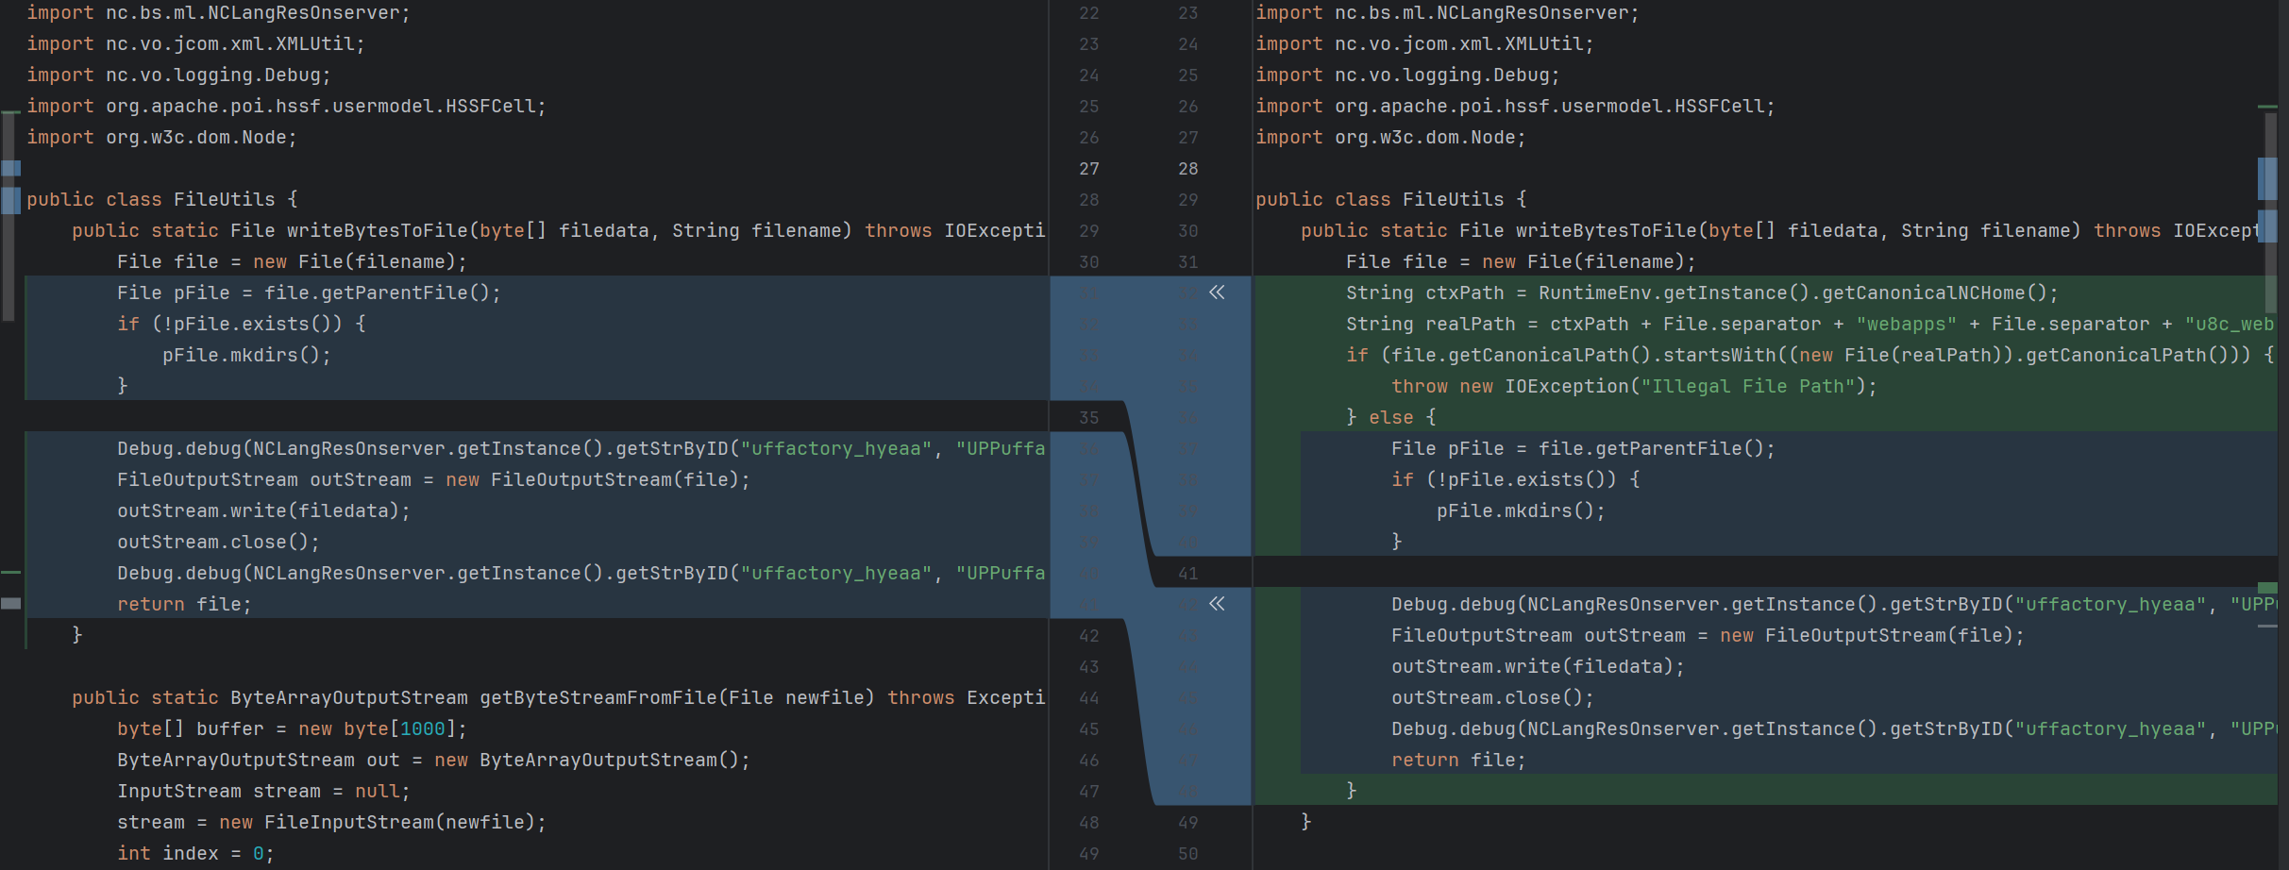Click line number 28 in the right gutter
2289x870 pixels.
[x=1187, y=168]
